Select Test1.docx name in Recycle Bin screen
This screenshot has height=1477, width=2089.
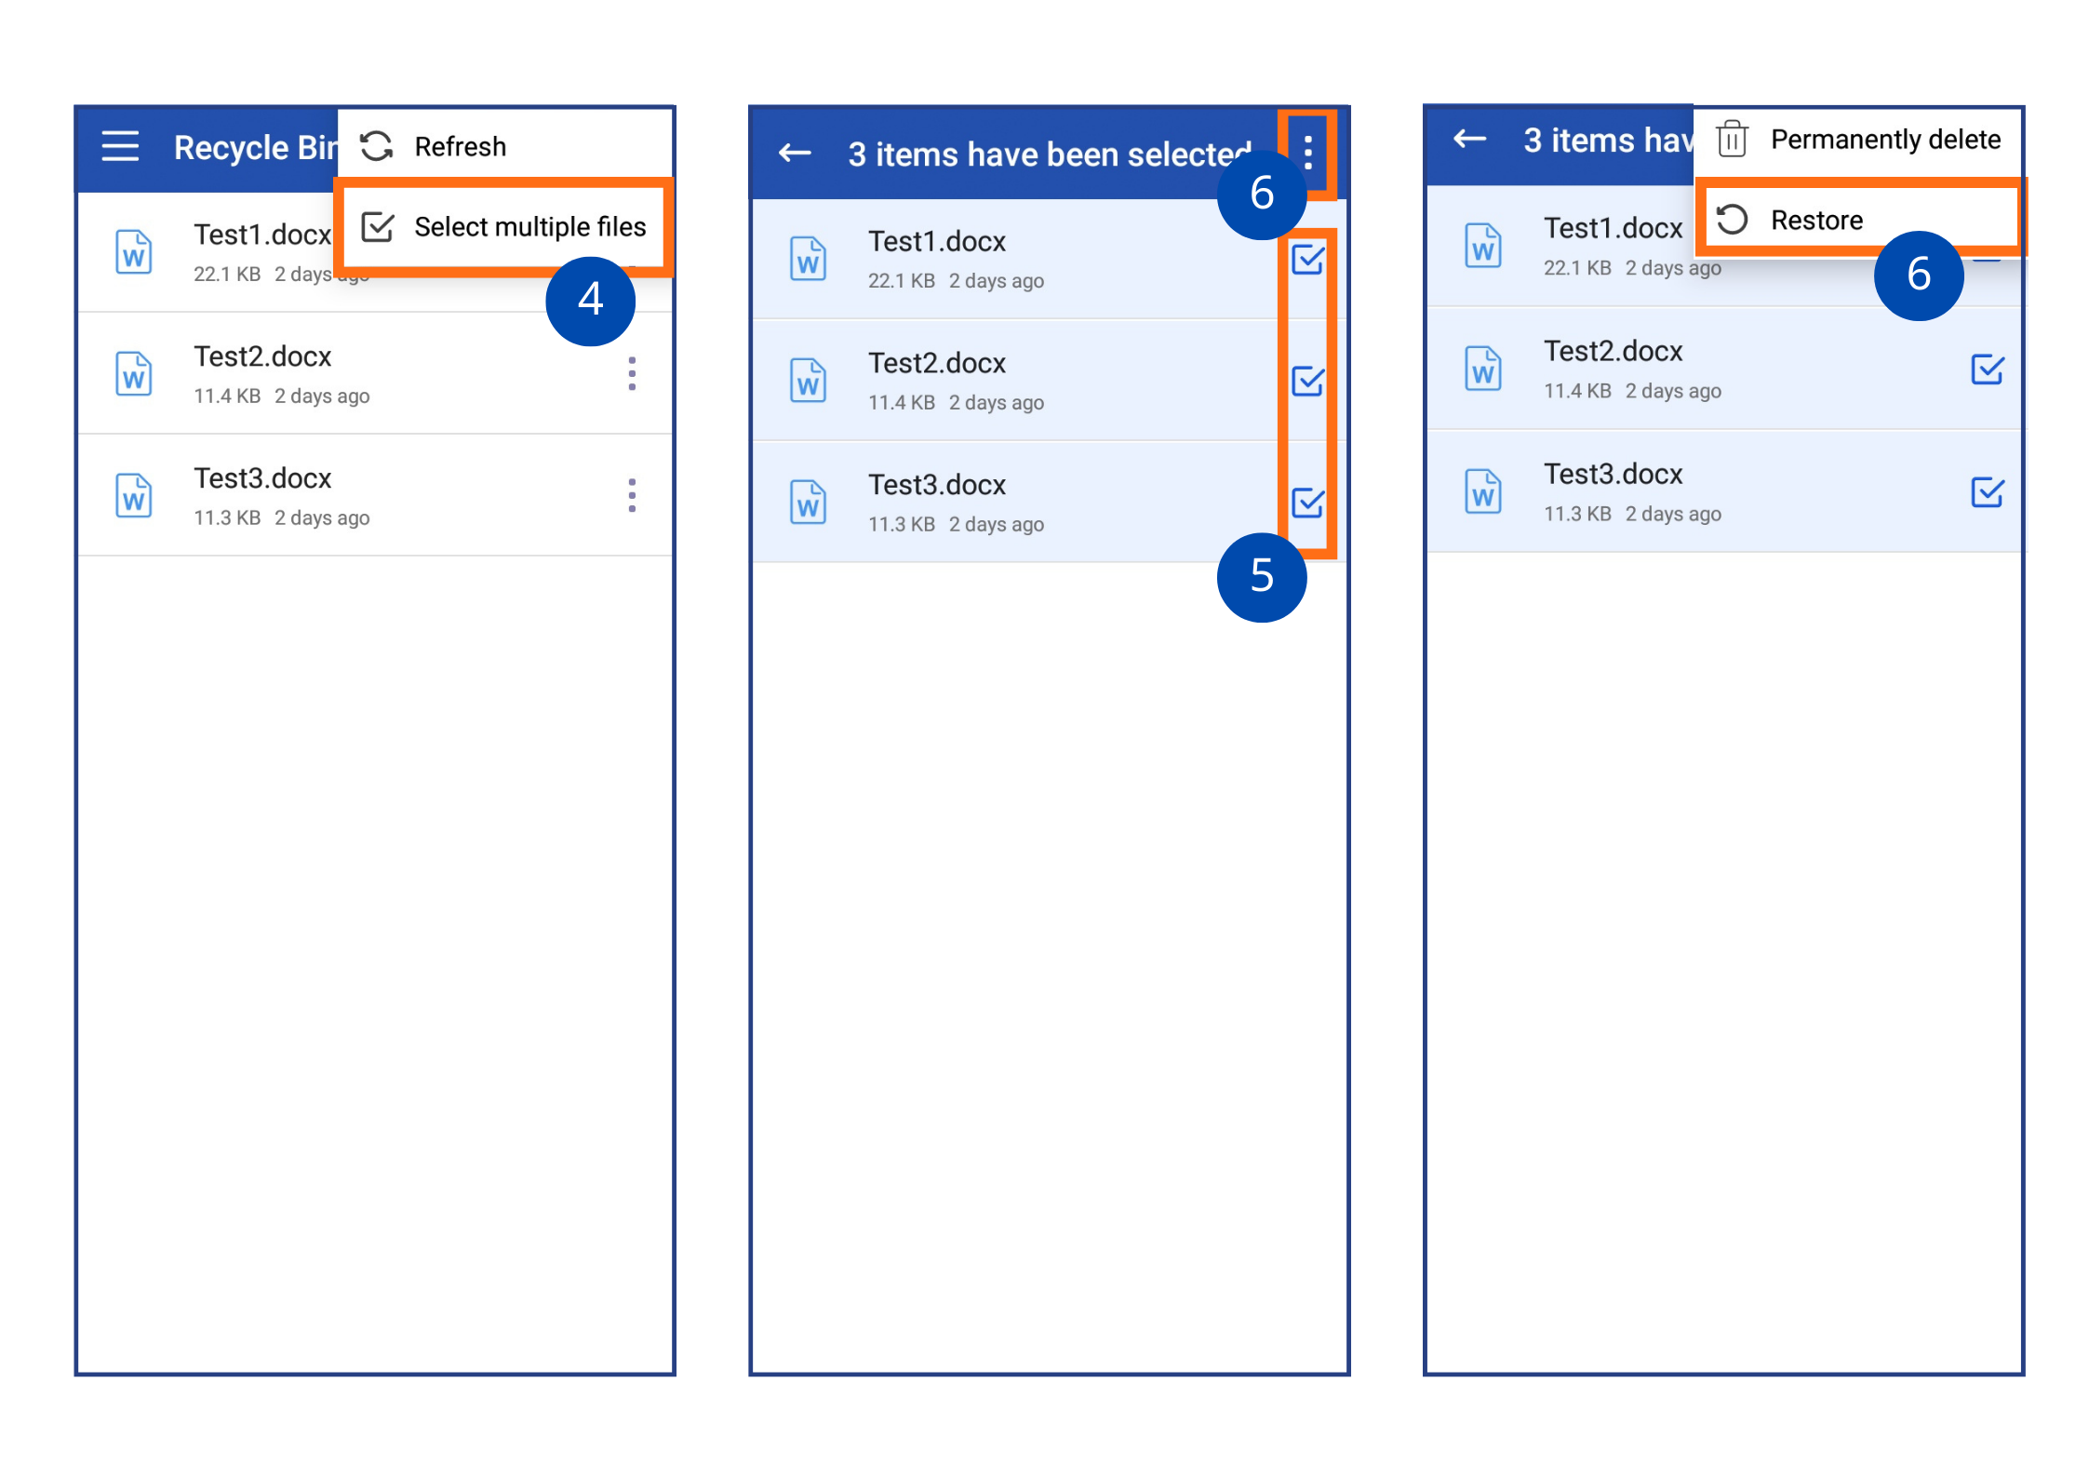262,235
